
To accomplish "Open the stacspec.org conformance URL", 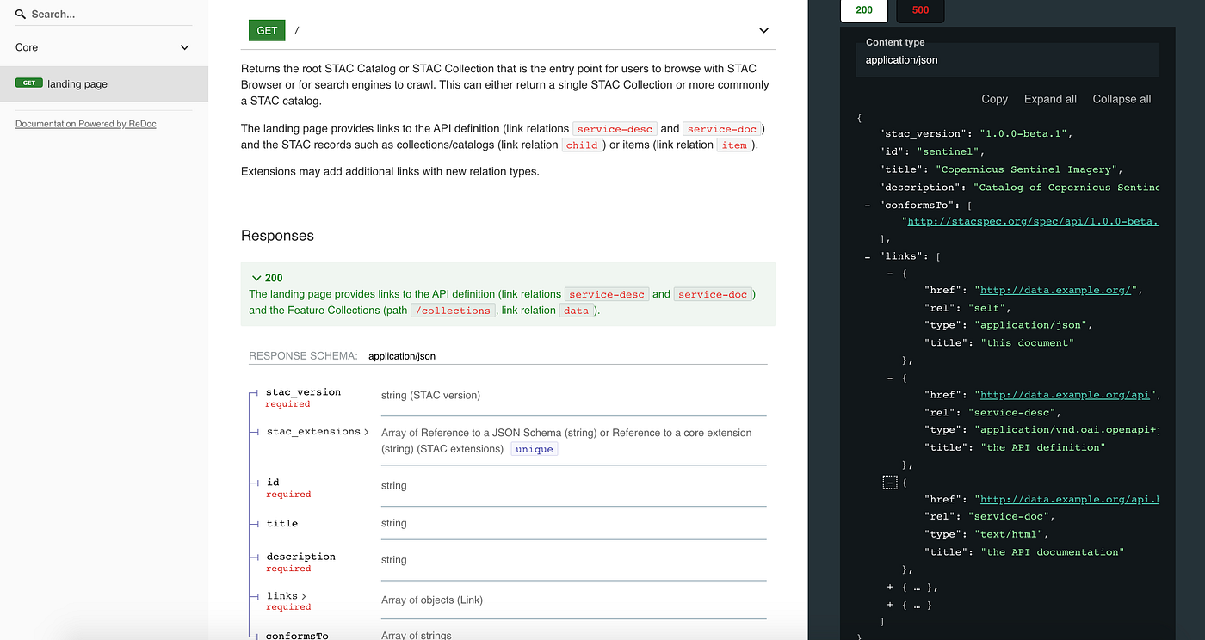I will point(1033,221).
